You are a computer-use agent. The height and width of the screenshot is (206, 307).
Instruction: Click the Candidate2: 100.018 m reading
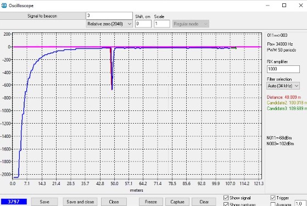287,103
